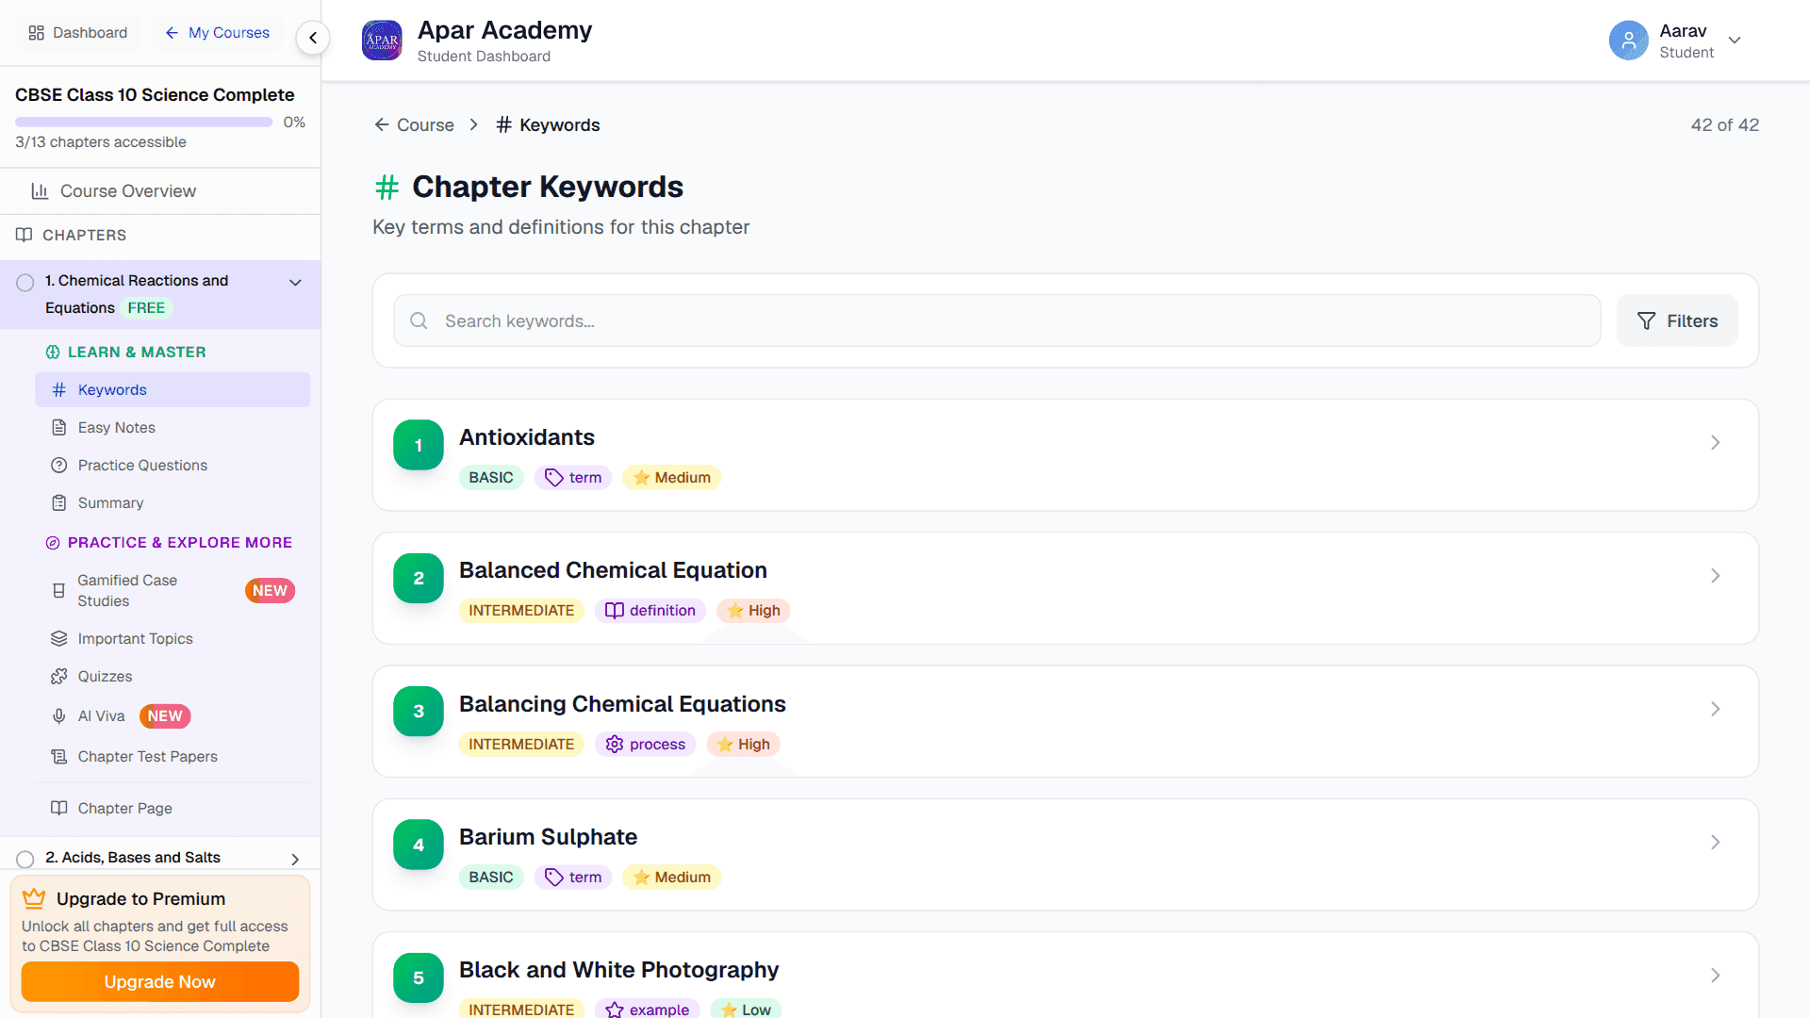This screenshot has height=1018, width=1810.
Task: Open Practice Questions section
Action: [173, 466]
